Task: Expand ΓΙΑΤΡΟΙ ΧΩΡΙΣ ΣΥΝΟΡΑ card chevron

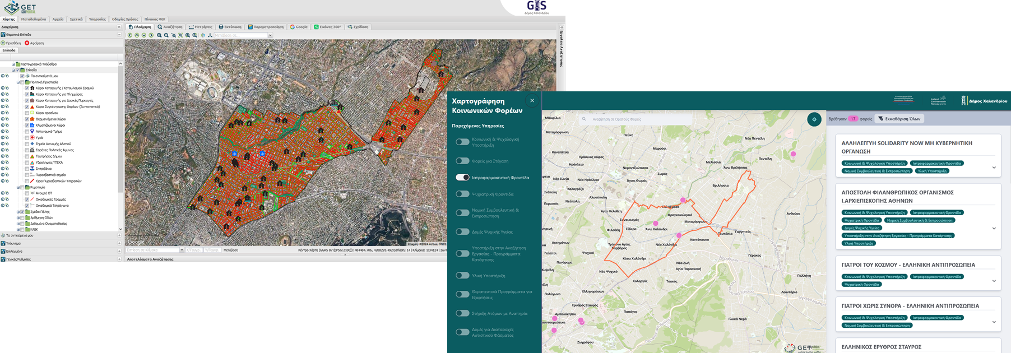Action: [994, 322]
